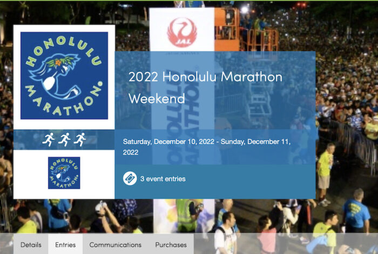378x254 pixels.
Task: Click the red JAL crane logo
Action: coord(182,32)
